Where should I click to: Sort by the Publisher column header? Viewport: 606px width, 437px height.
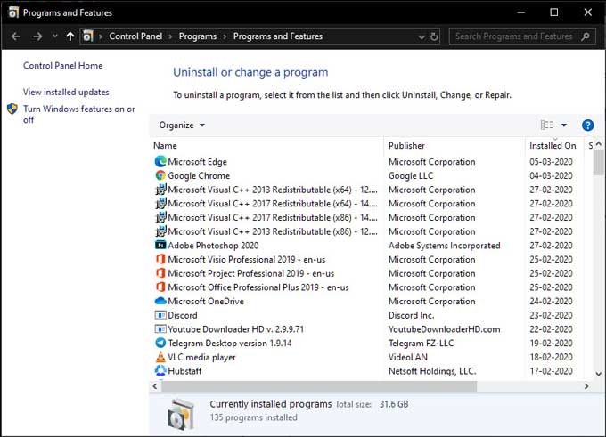coord(406,146)
